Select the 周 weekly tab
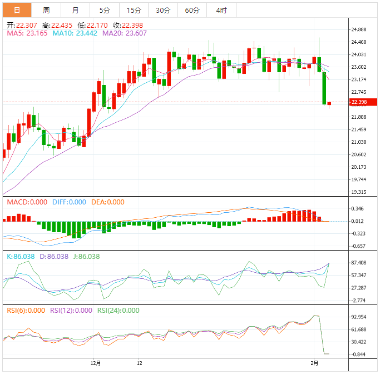380x375 pixels. coord(46,10)
